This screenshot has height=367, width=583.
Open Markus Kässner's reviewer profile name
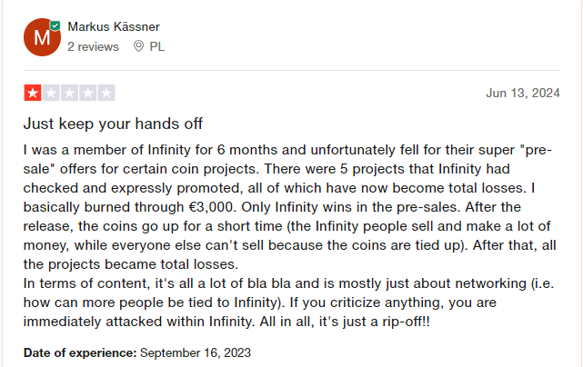[113, 25]
